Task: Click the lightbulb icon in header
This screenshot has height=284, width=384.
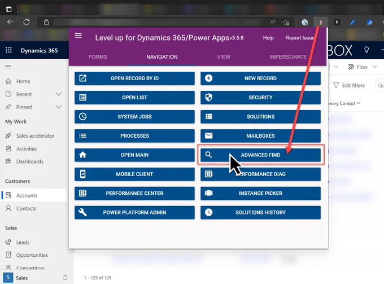Action: (x=366, y=50)
